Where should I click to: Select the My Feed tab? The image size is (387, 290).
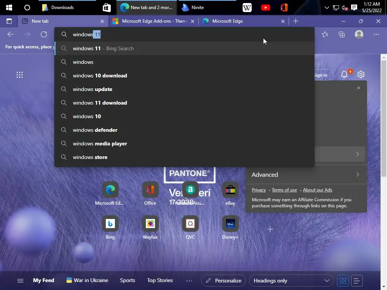pyautogui.click(x=43, y=281)
